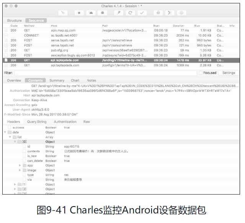Enable throttling via the turtle icon
Viewport: 245px width, 223px height.
pos(91,13)
